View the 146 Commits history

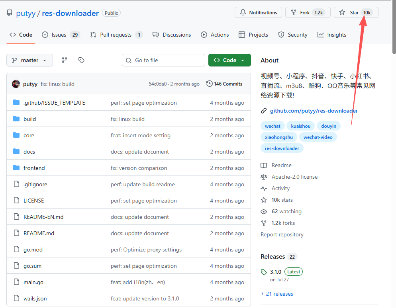click(224, 84)
